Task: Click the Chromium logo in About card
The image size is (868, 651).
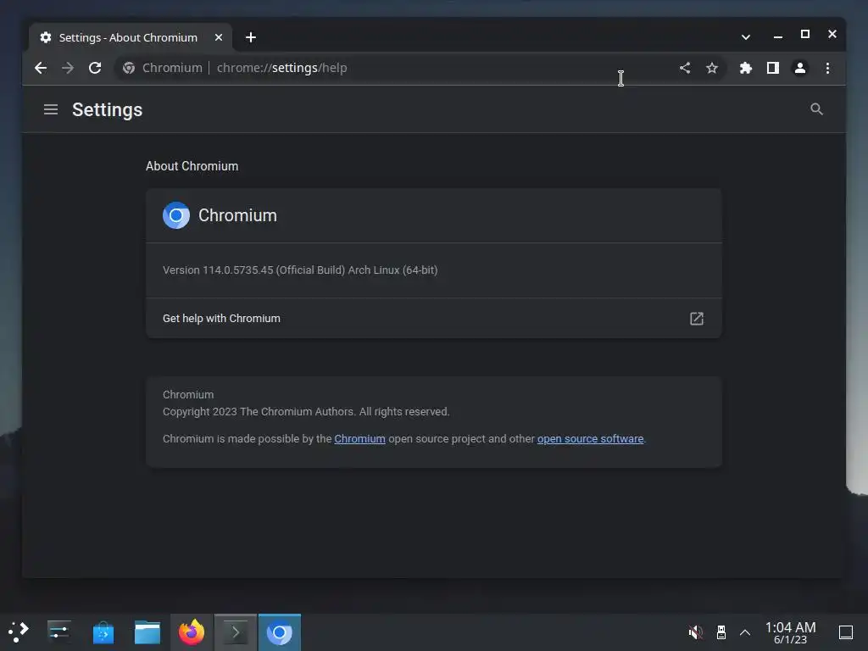Action: pyautogui.click(x=176, y=215)
